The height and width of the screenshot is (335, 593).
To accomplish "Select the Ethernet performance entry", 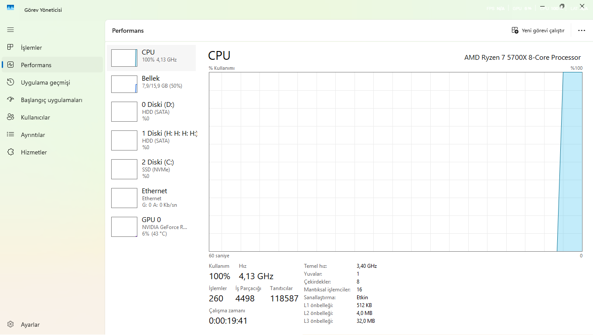I will pos(151,198).
